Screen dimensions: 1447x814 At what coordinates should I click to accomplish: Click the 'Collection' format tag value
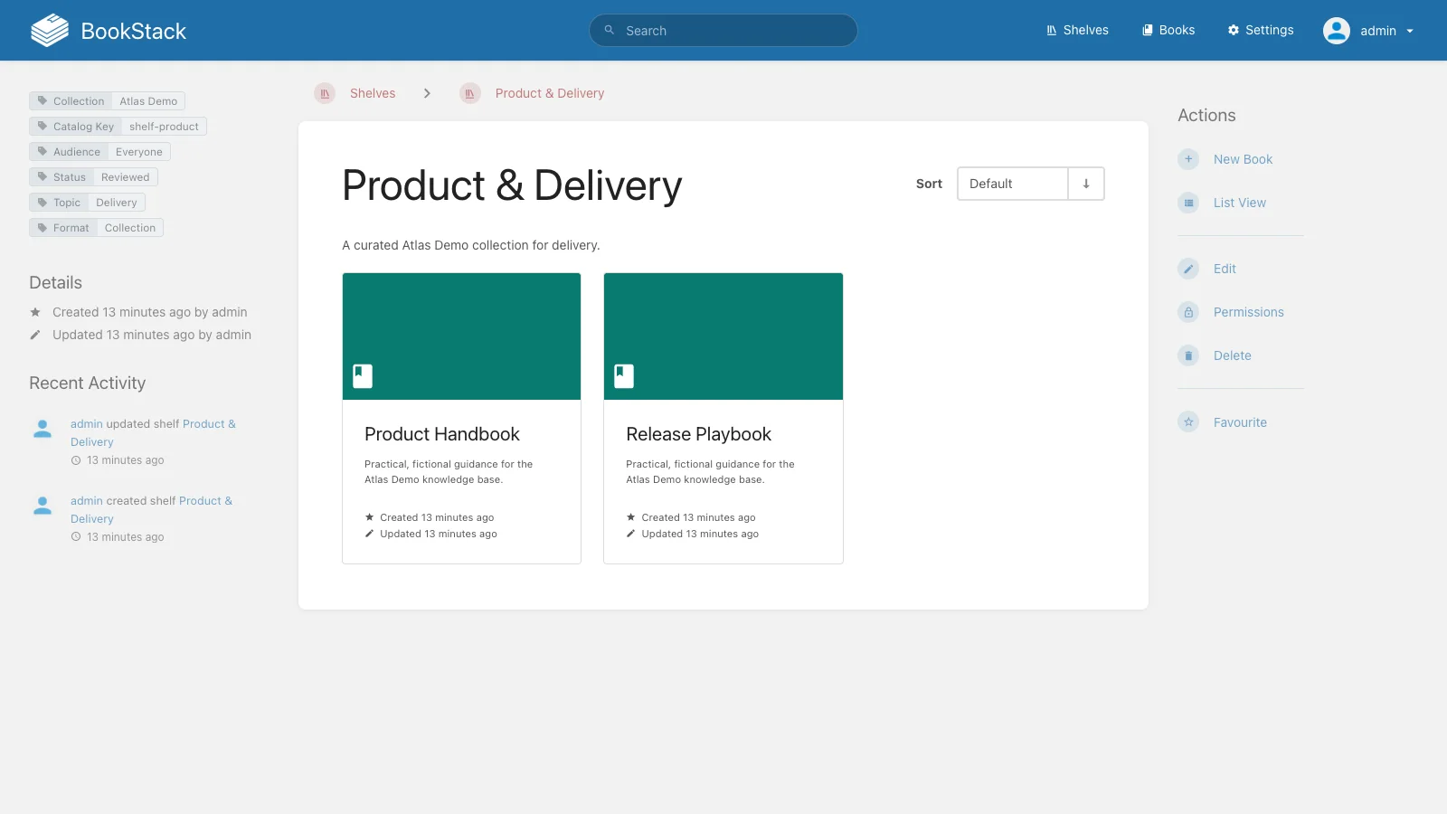tap(130, 228)
